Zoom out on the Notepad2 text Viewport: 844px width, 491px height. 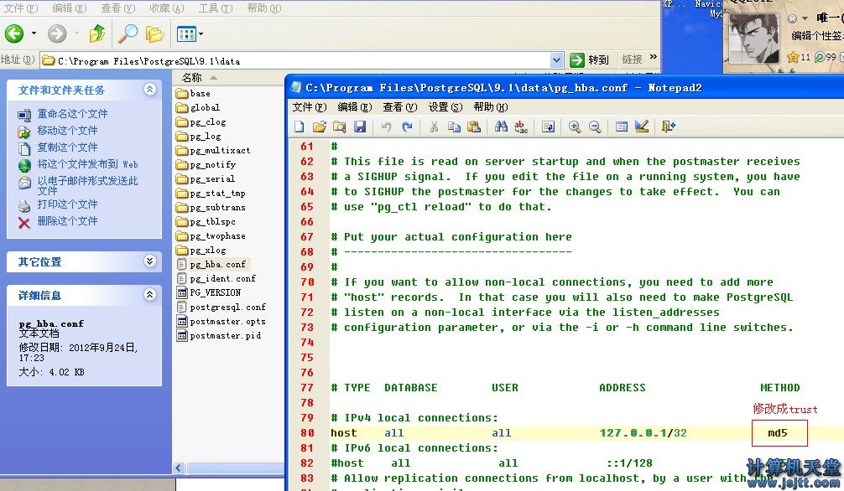pyautogui.click(x=595, y=127)
